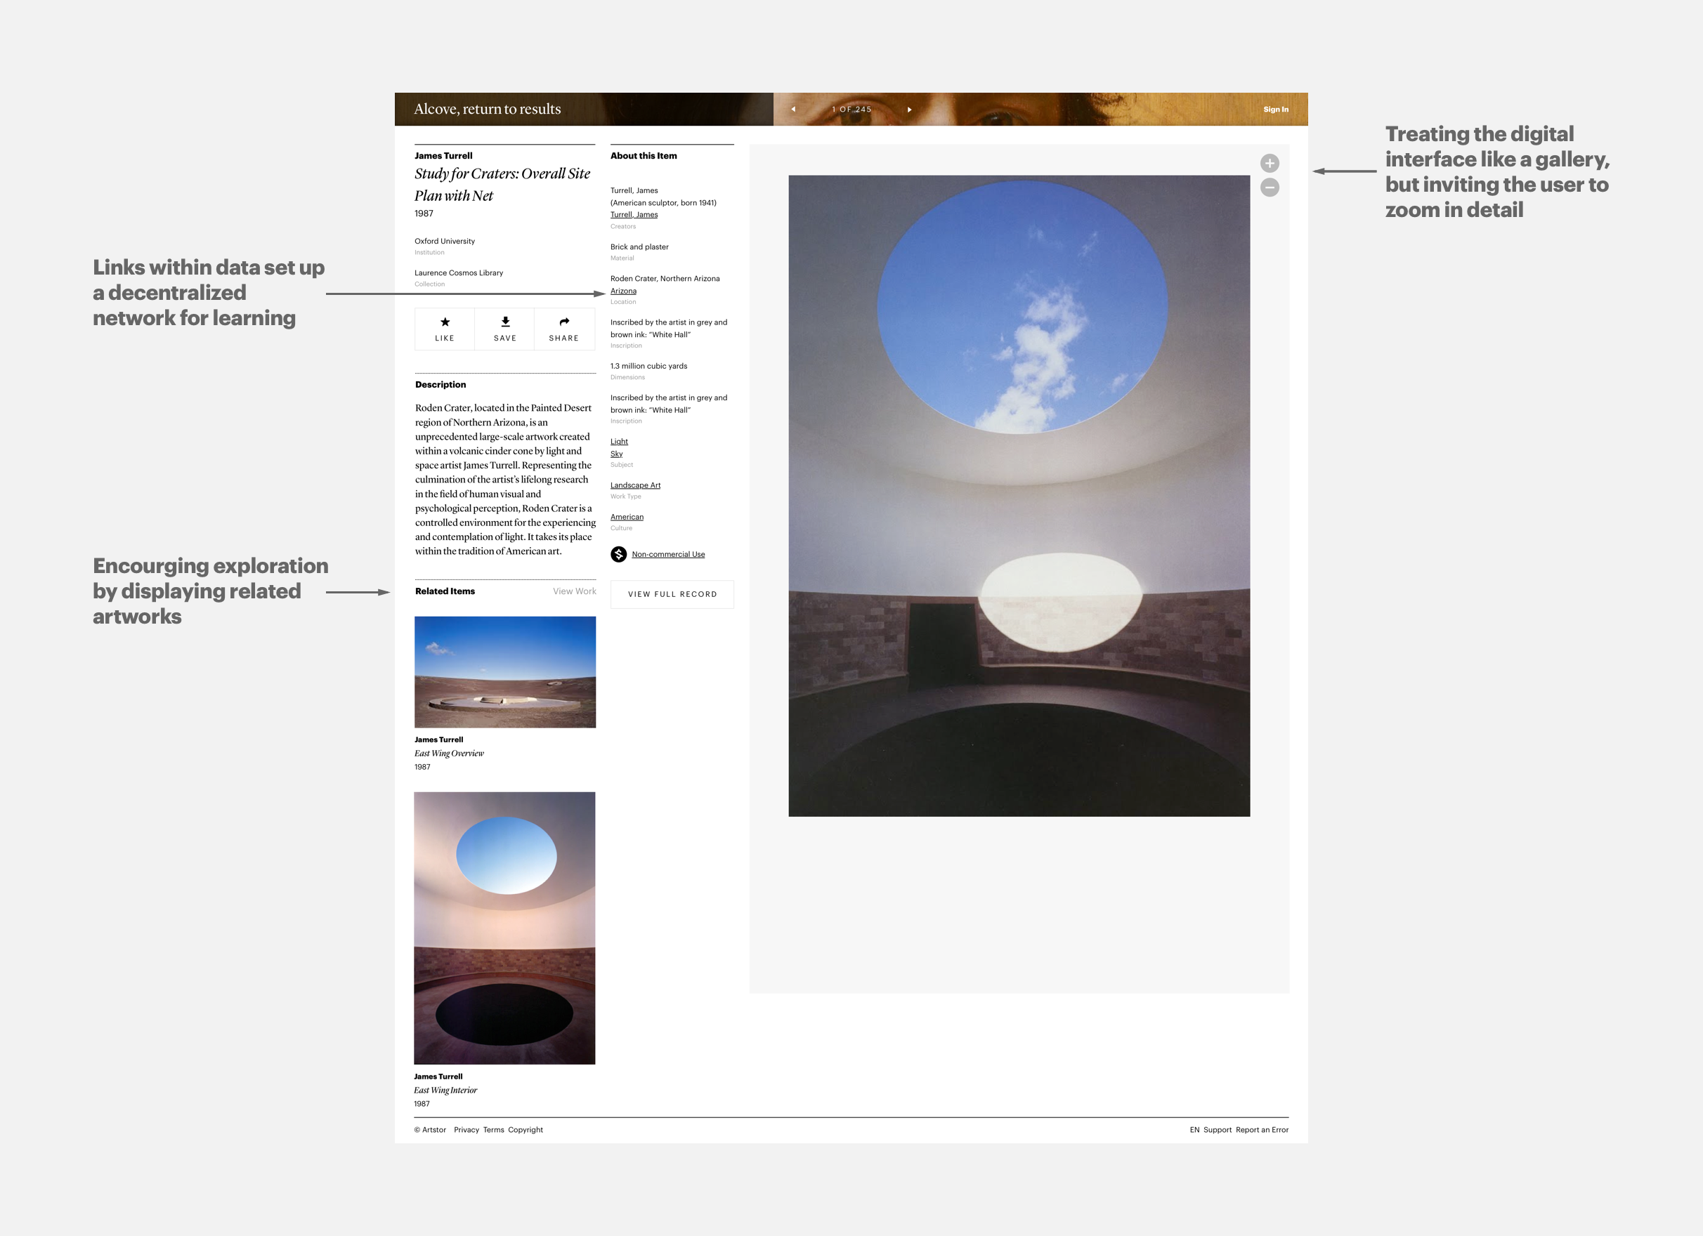The height and width of the screenshot is (1236, 1703).
Task: Click the 'Laurence Cosmos Library' collection text
Action: 459,272
